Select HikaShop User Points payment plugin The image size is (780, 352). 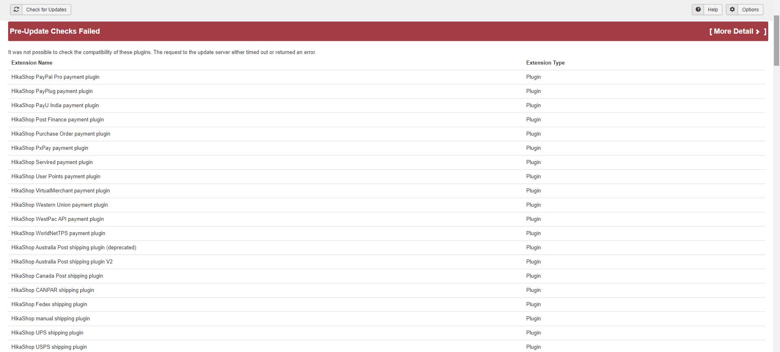[x=56, y=177]
